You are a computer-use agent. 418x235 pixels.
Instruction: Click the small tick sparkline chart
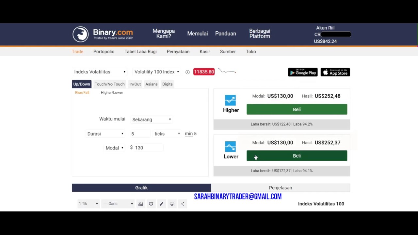pos(227,71)
